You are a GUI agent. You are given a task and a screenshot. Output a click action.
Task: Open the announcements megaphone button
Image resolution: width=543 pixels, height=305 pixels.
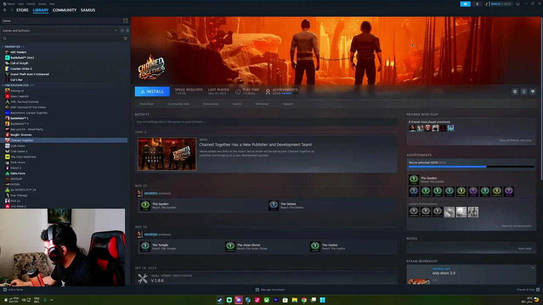pos(465,4)
